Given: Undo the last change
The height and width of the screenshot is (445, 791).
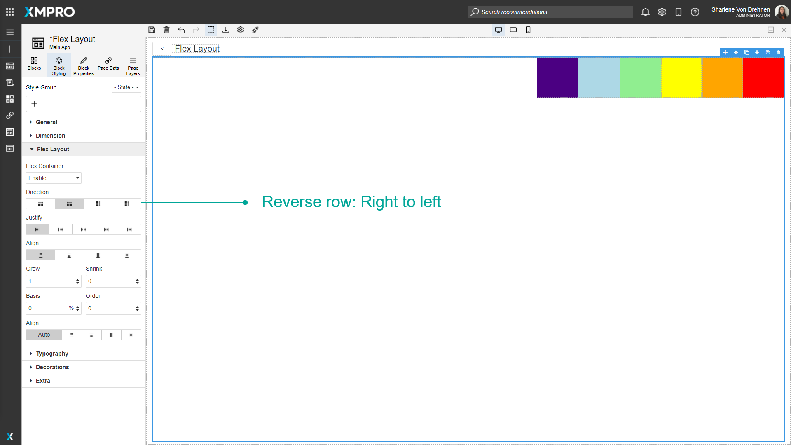Looking at the screenshot, I should coord(181,30).
